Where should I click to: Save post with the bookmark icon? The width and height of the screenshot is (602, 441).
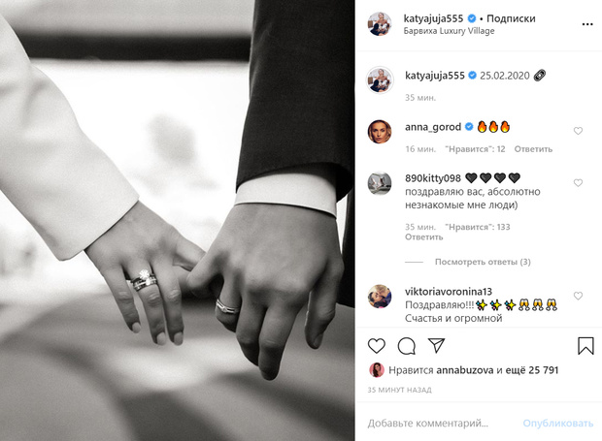tap(585, 346)
